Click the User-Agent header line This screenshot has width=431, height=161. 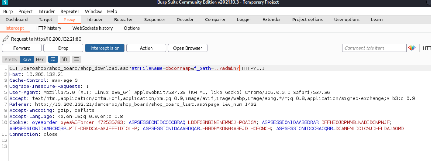[170, 92]
